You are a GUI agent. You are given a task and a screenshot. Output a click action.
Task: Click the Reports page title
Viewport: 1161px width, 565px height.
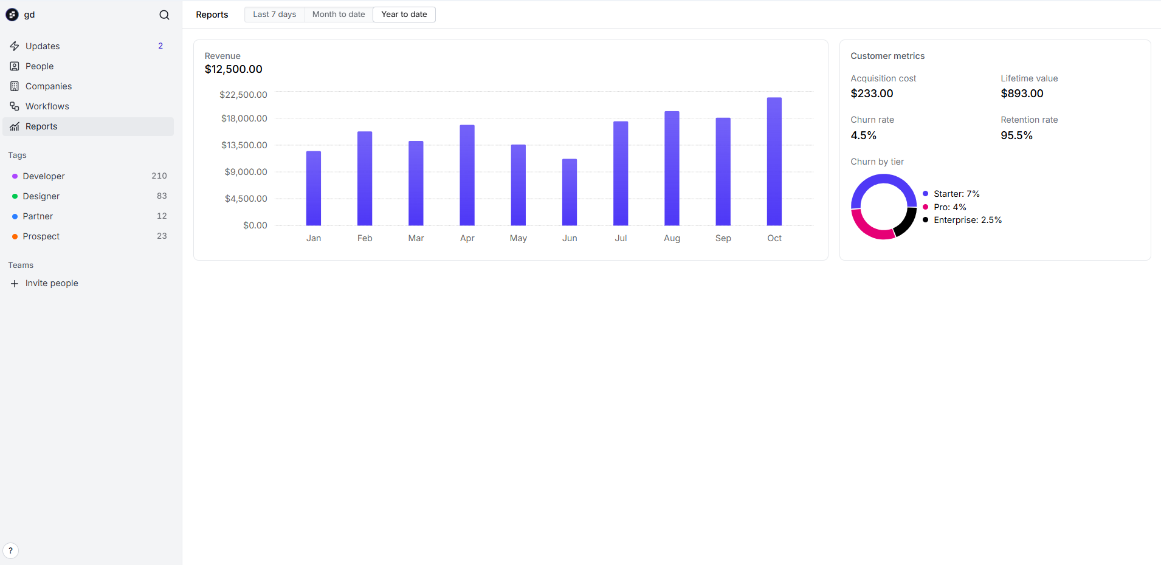pos(212,15)
